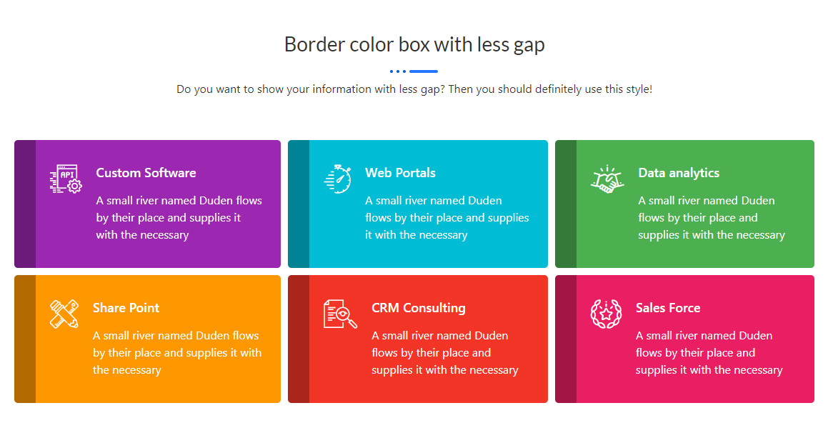Screen dimensions: 828x443
Task: Select the Data analytics heading
Action: click(x=678, y=173)
